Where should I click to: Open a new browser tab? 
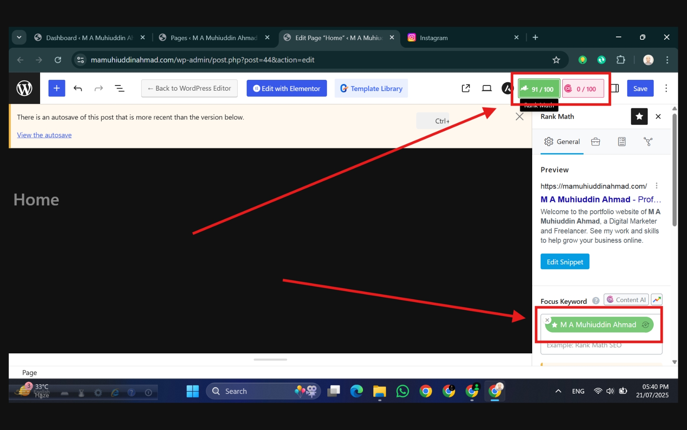535,37
